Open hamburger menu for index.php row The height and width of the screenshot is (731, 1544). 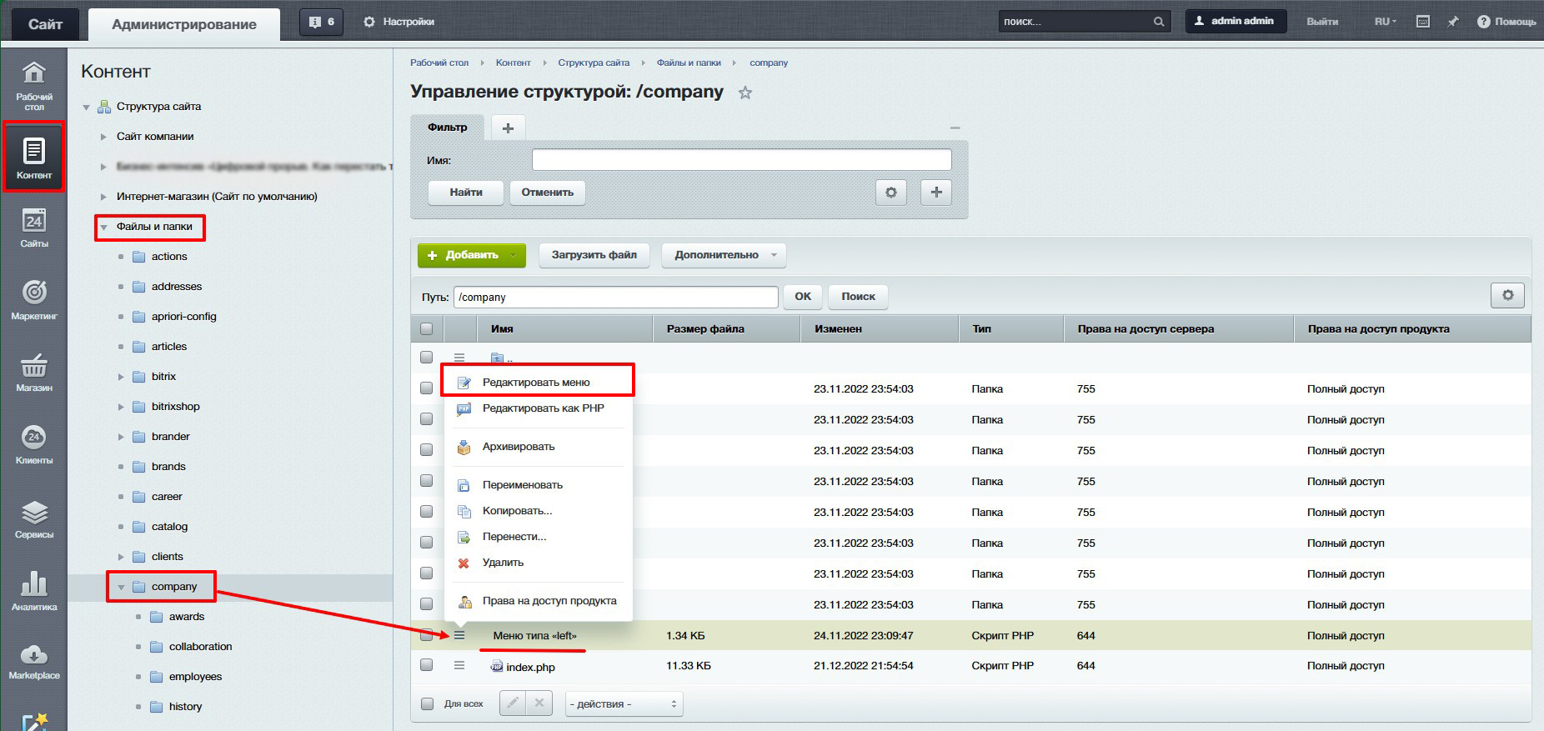click(x=459, y=666)
